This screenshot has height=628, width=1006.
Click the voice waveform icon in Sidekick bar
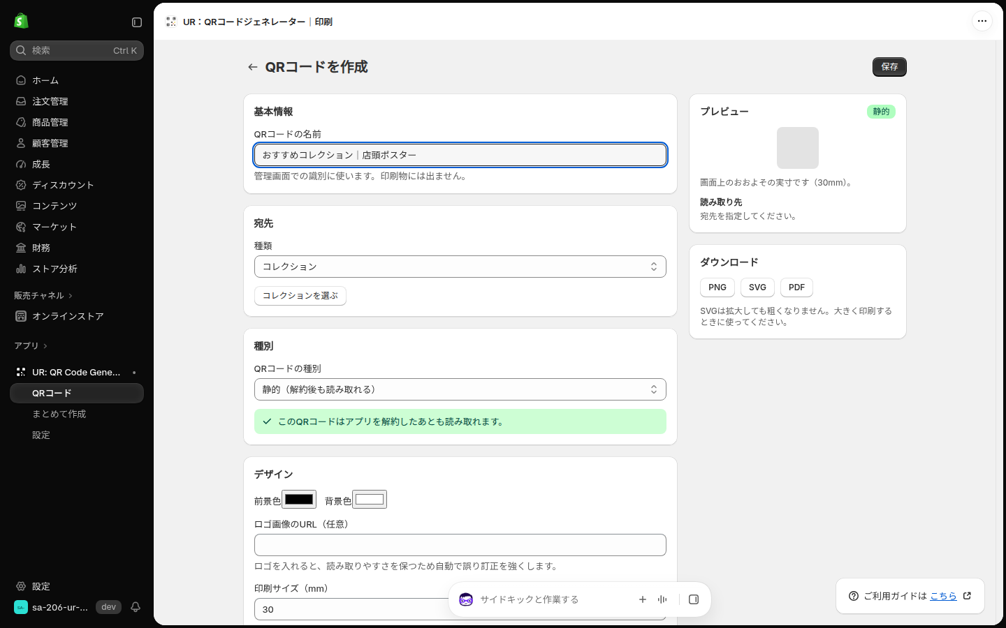[x=662, y=599]
